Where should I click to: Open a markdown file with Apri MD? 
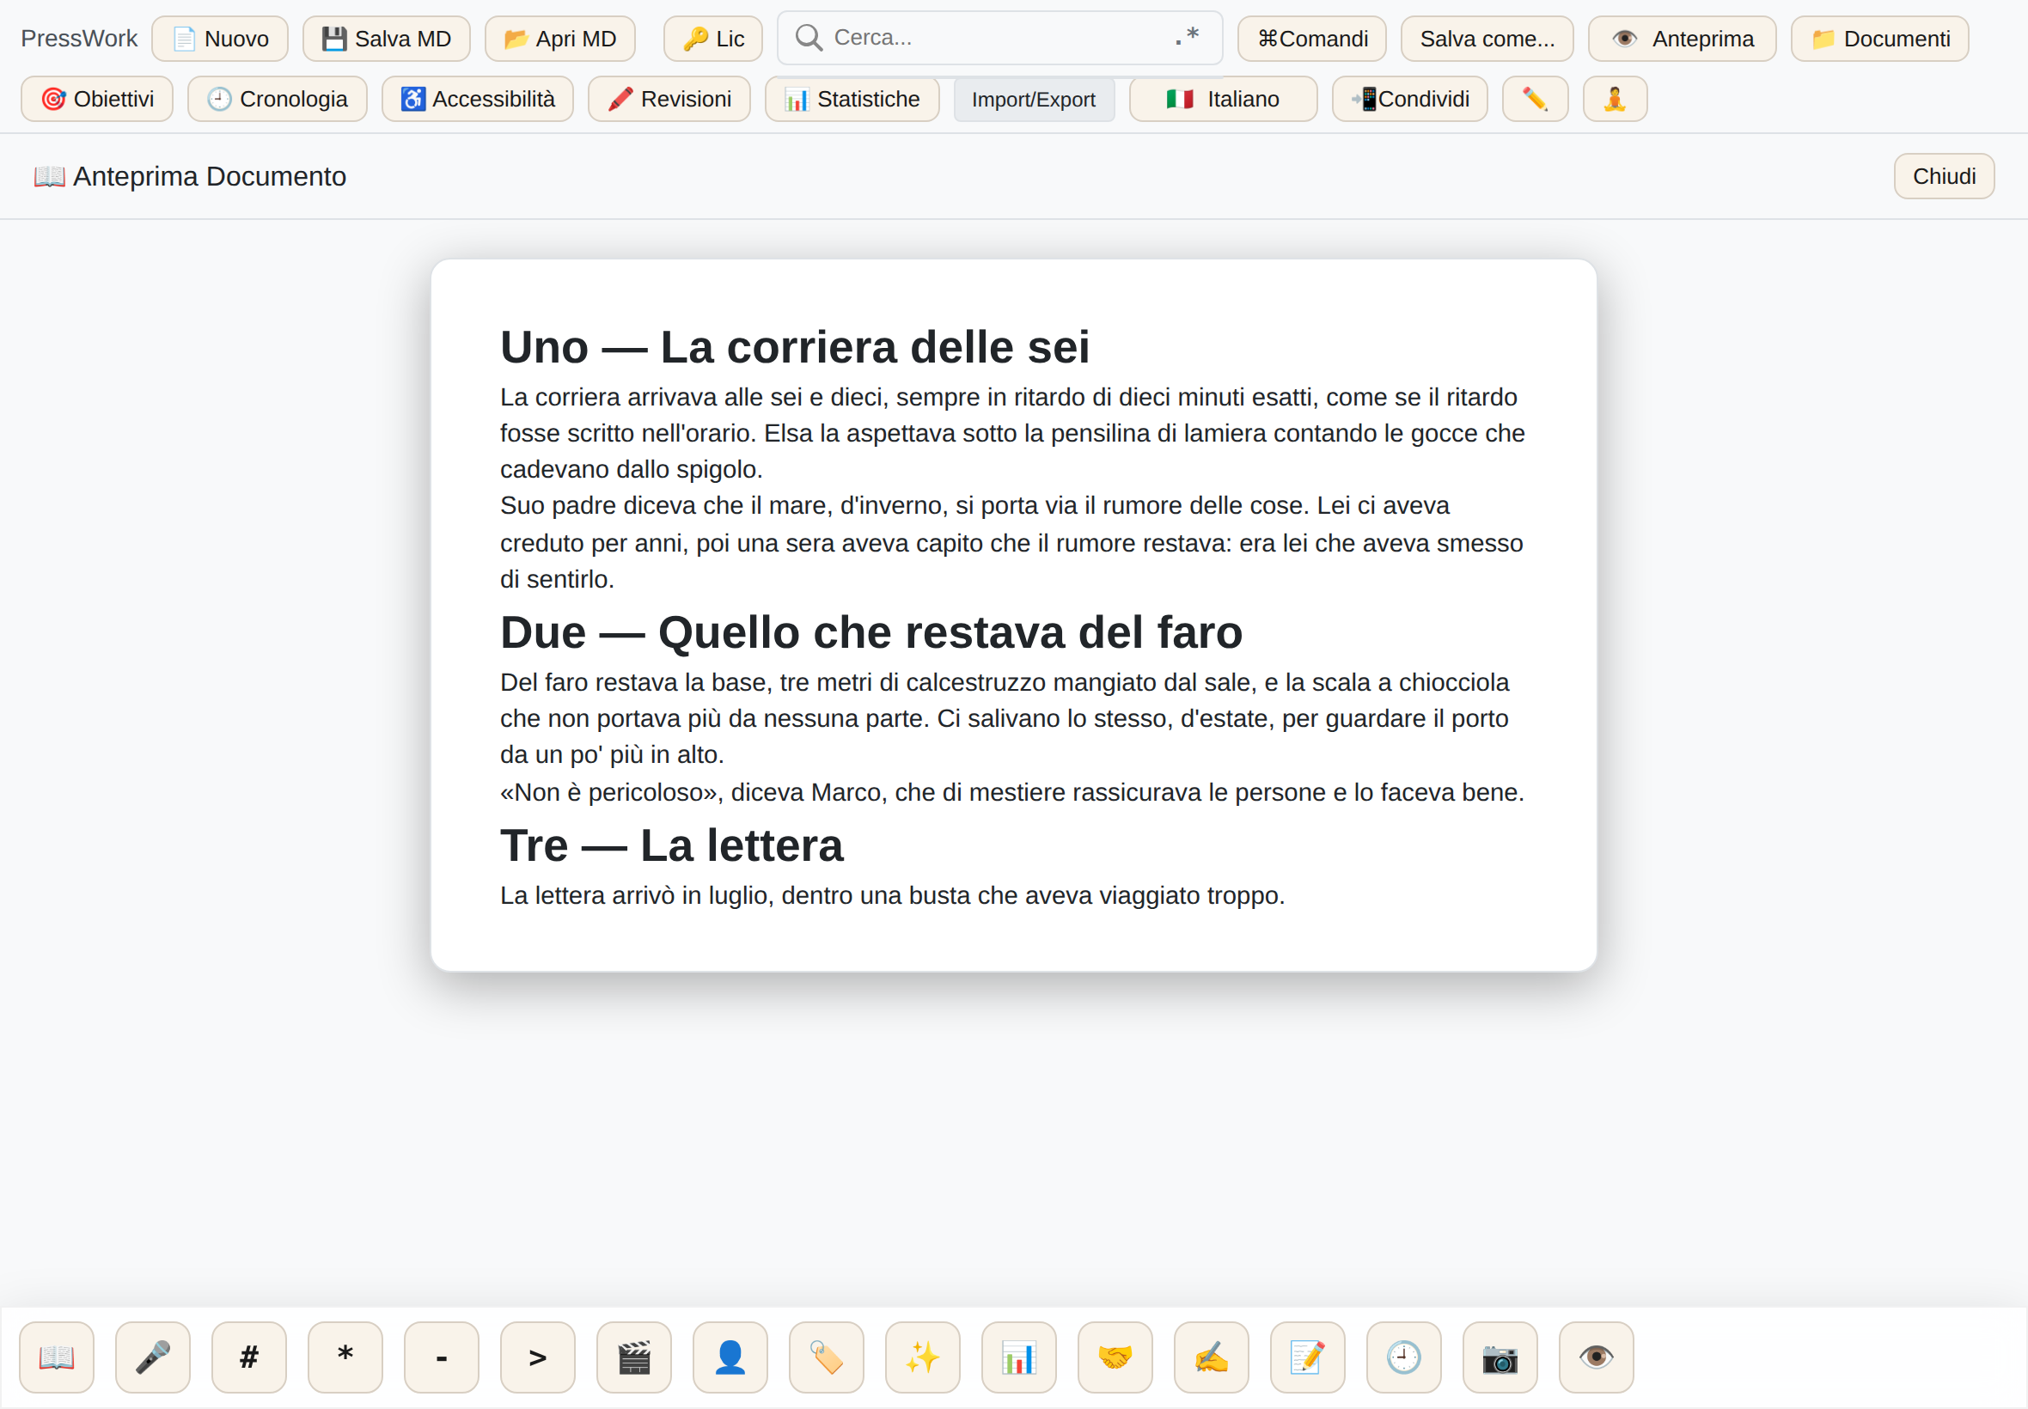[x=559, y=39]
